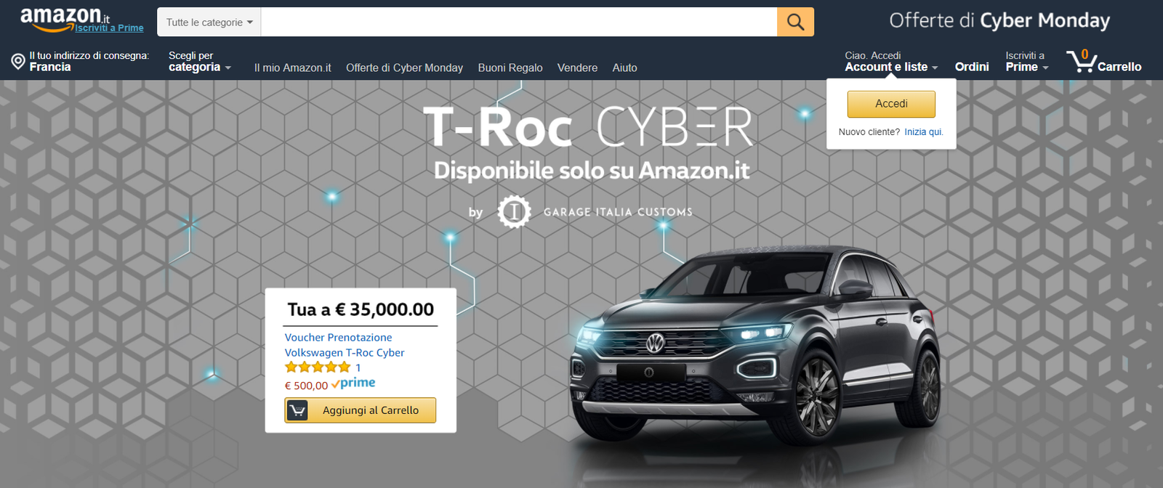
Task: Open the Iscriviti a Prime dropdown
Action: click(1026, 61)
